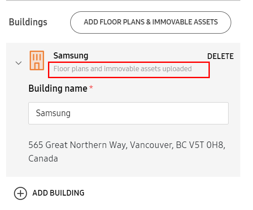Click the ADD BUILDING label
253x210 pixels.
58,193
